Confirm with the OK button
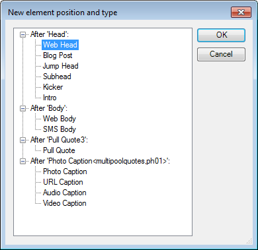258x250 pixels. coord(221,35)
